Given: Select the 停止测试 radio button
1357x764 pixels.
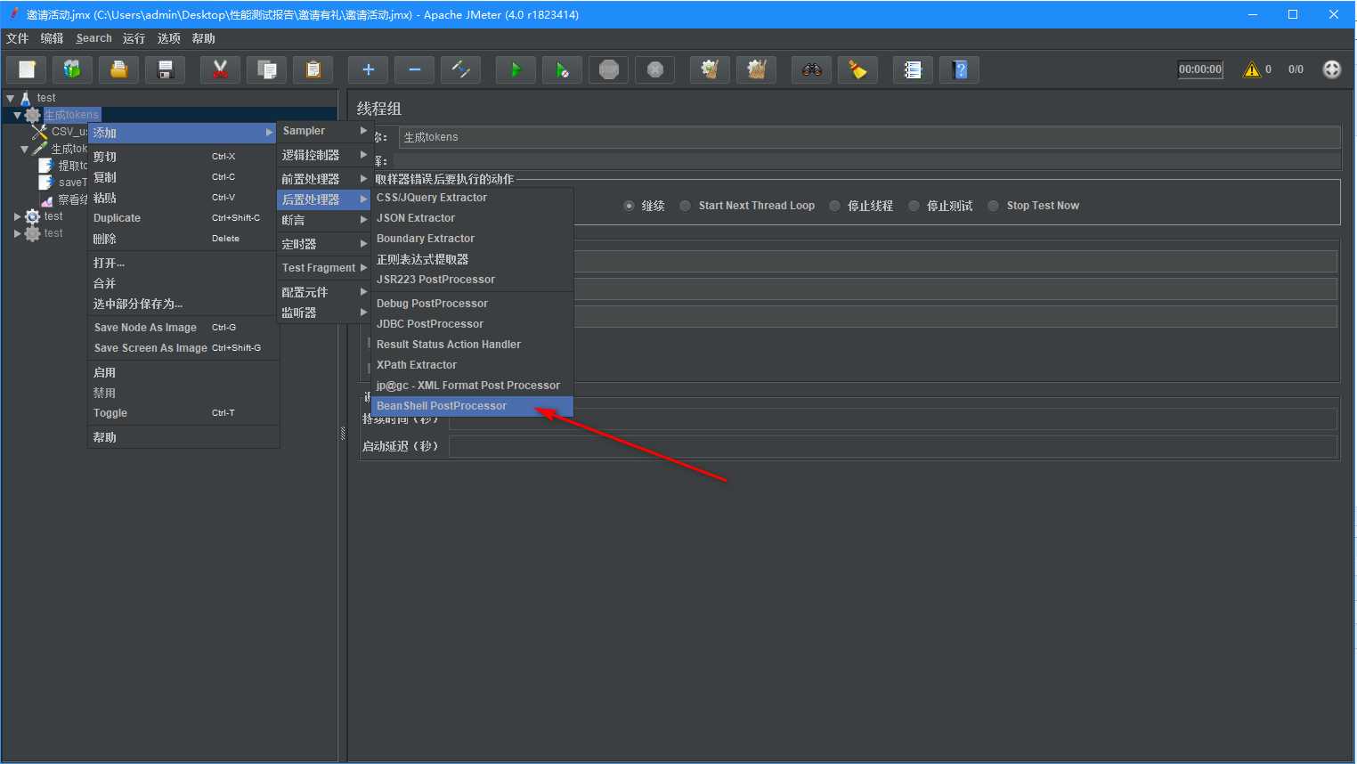Looking at the screenshot, I should [914, 206].
